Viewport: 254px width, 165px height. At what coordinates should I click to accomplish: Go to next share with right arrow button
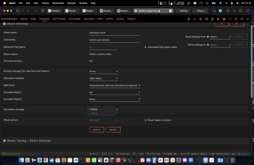237,24
